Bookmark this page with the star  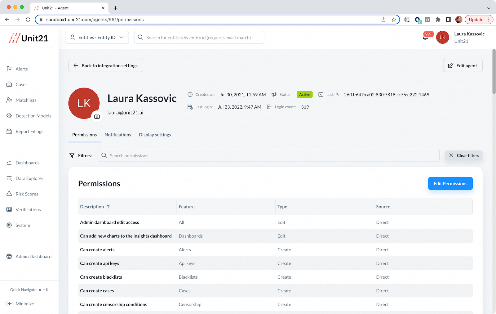coord(394,20)
